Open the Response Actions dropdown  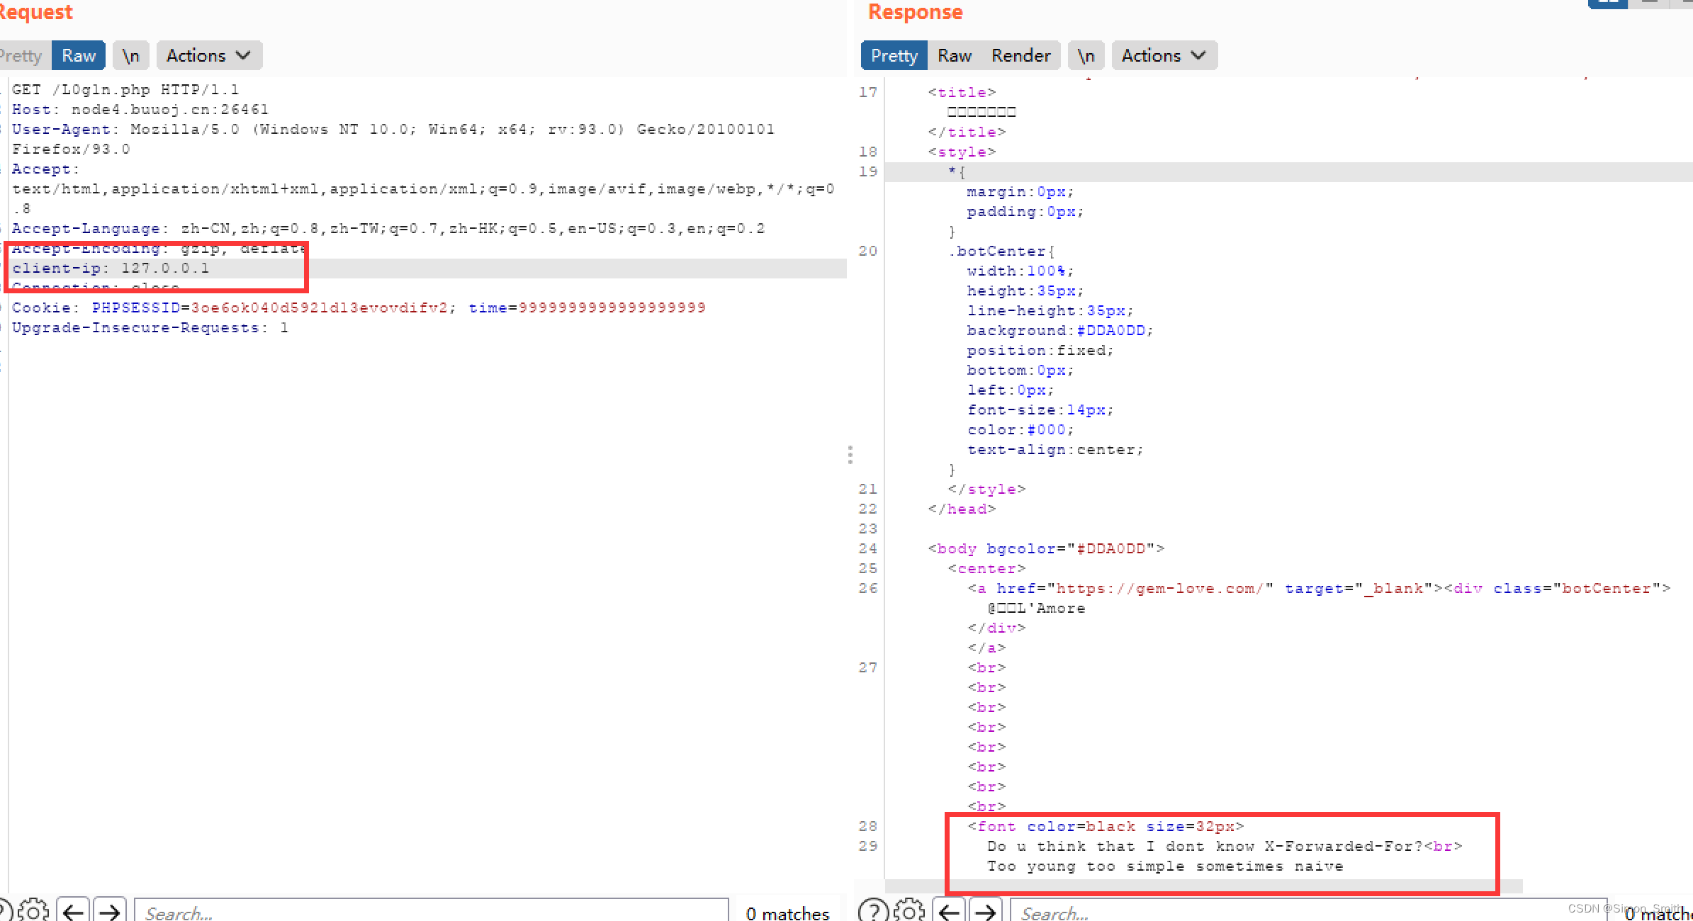(x=1164, y=55)
